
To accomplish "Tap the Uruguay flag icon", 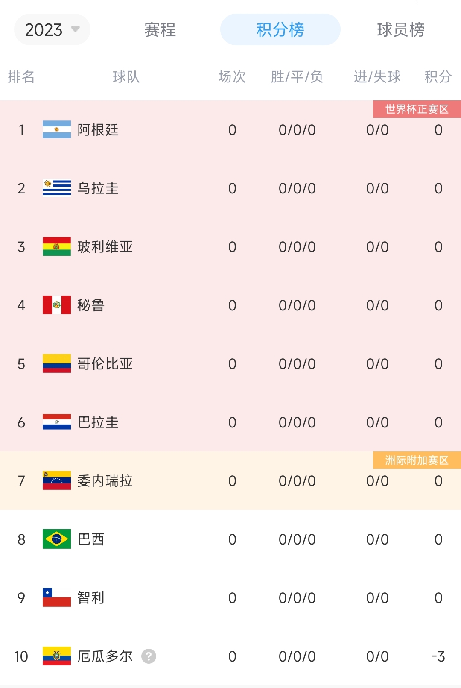I will [x=57, y=188].
